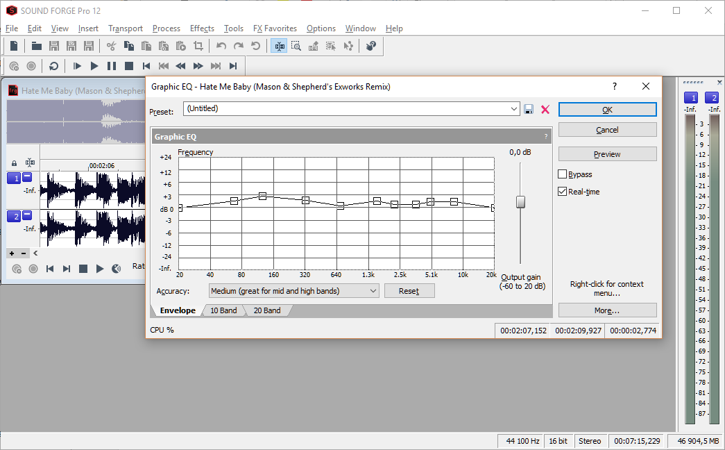
Task: Toggle the channel 1 button in the data window
Action: tap(13, 178)
